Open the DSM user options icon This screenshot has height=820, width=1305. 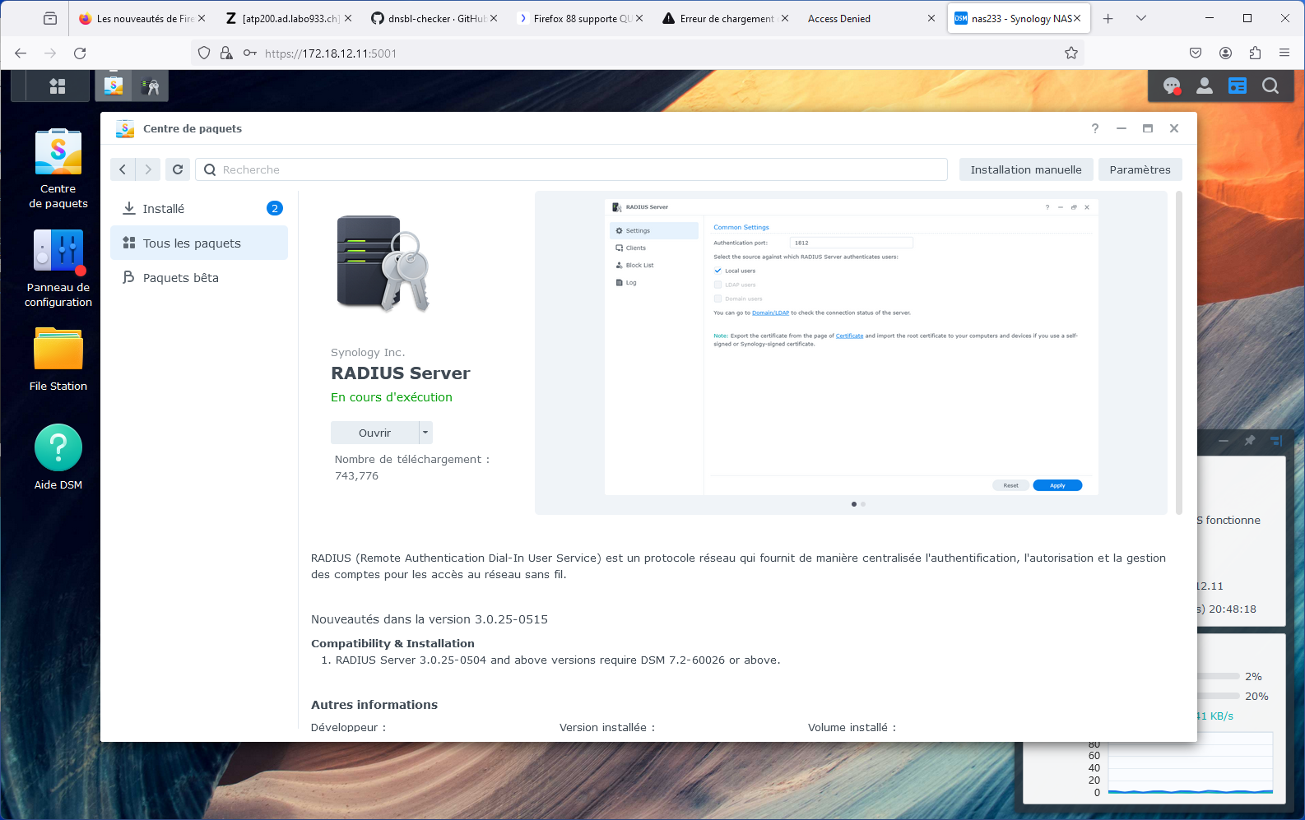[x=1205, y=86]
